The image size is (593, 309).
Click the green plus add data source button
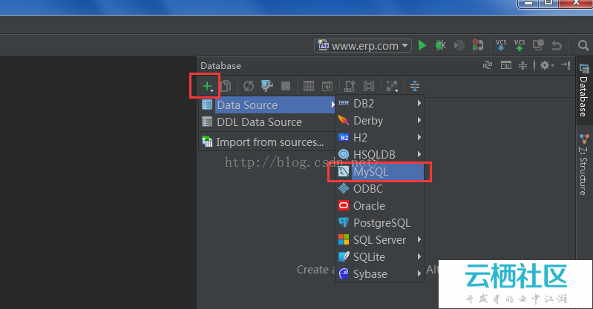coord(207,87)
